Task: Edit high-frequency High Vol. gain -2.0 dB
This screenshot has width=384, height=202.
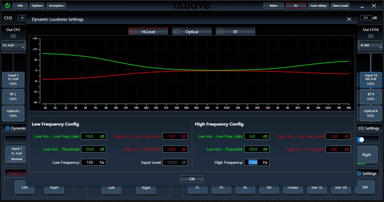Action: (338, 136)
